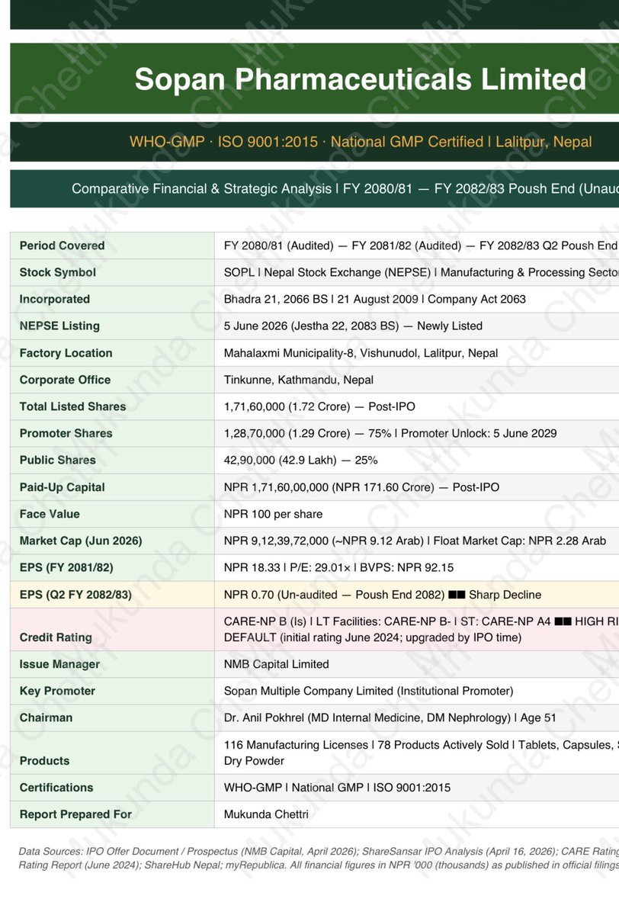Click the 'NPR 100 per share' value
The image size is (619, 915).
click(273, 514)
